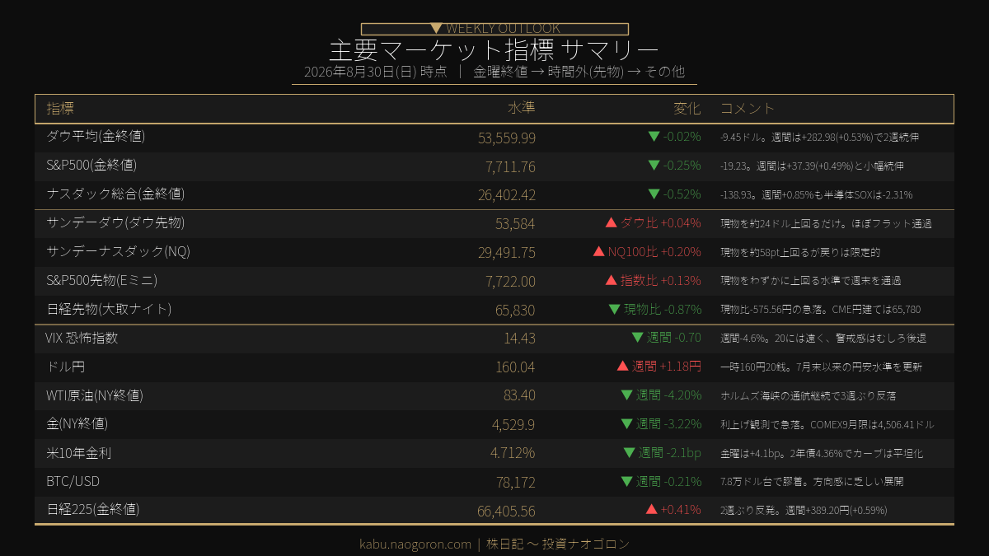Click the WEEKLY OUTLOOK banner label
Screen dimensions: 989x556
[503, 29]
